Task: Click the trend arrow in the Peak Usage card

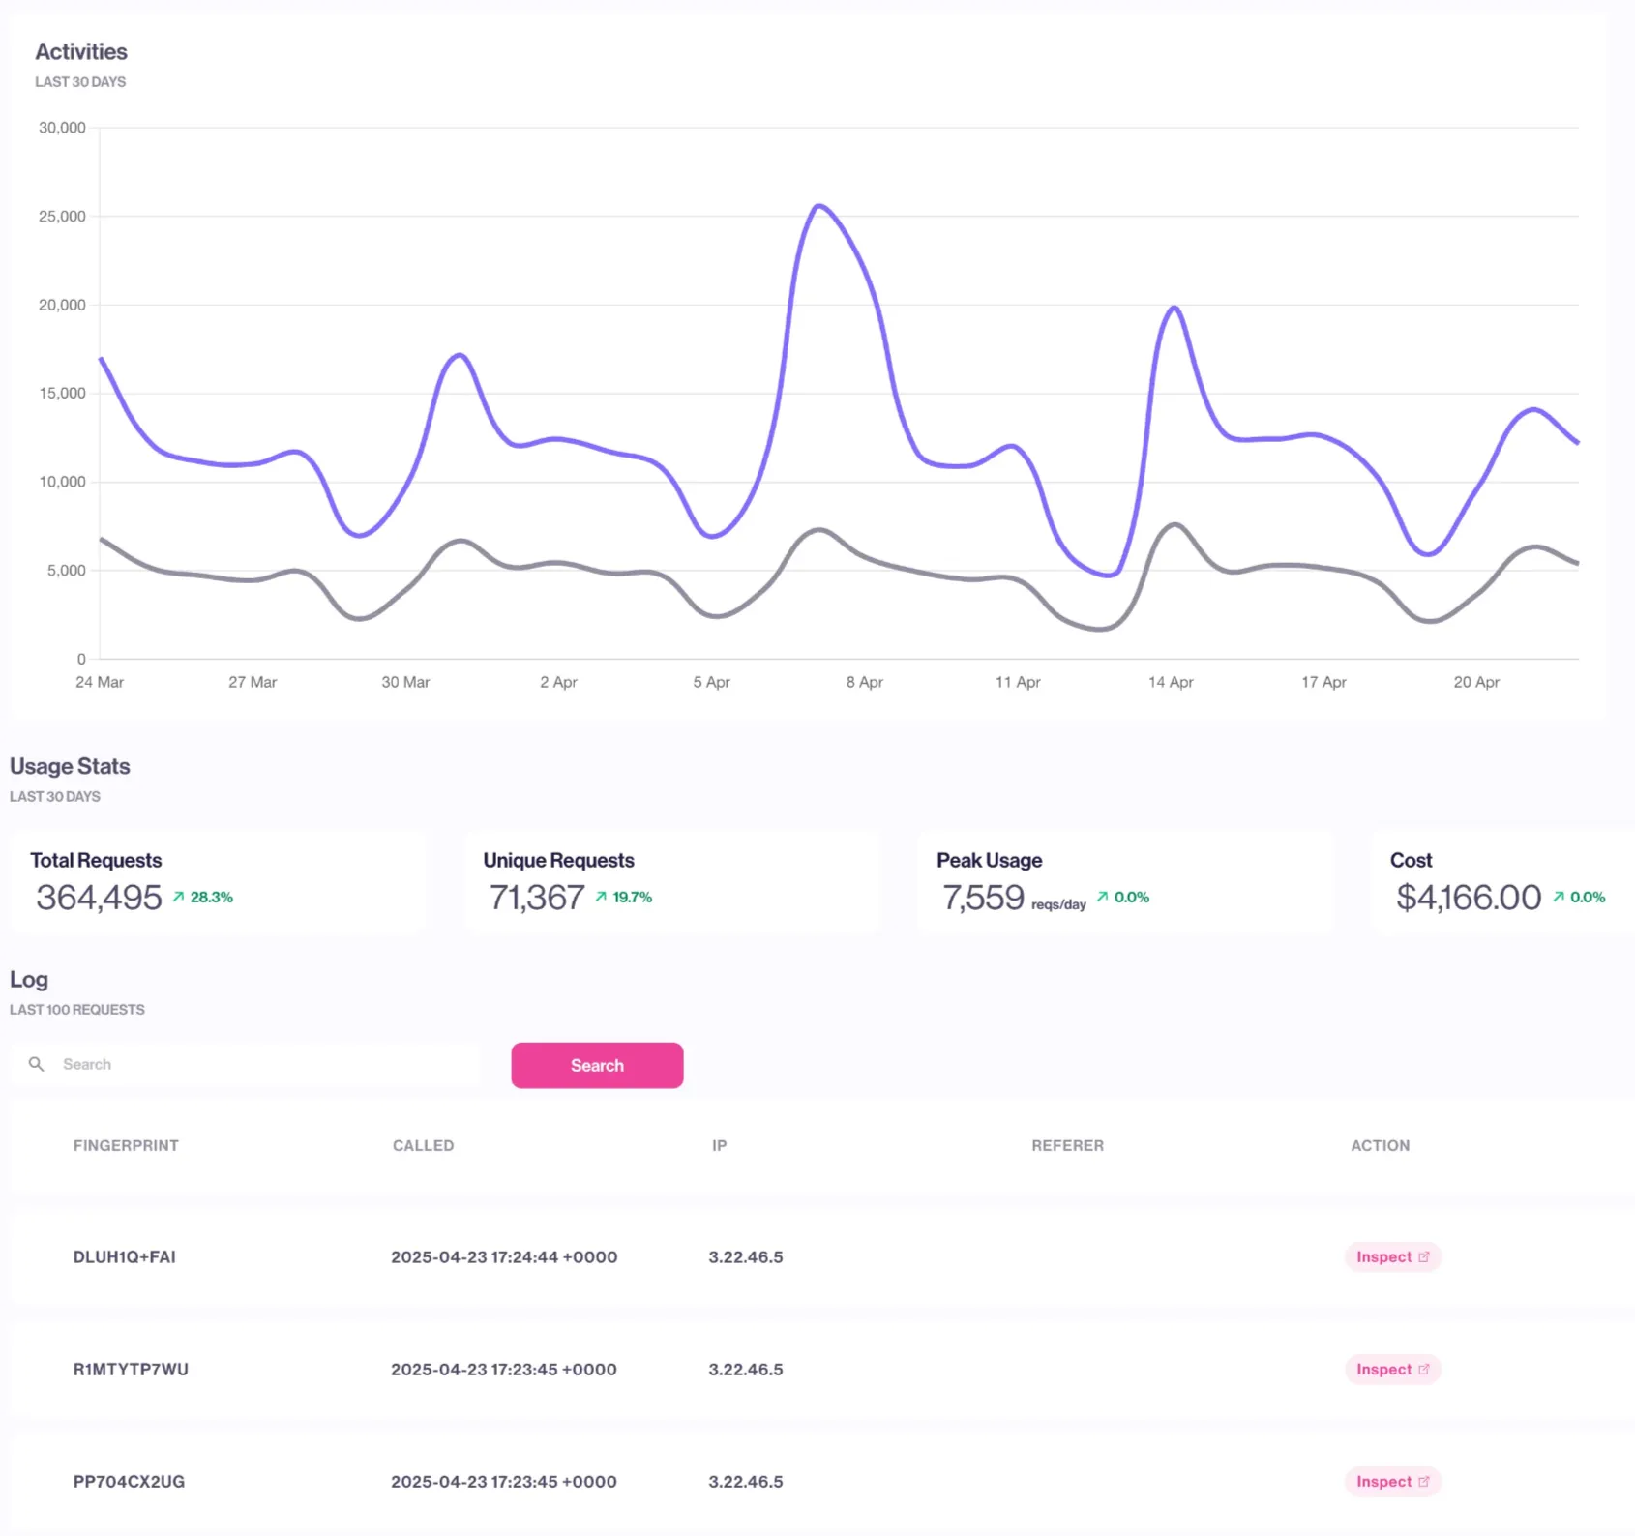Action: (x=1102, y=898)
